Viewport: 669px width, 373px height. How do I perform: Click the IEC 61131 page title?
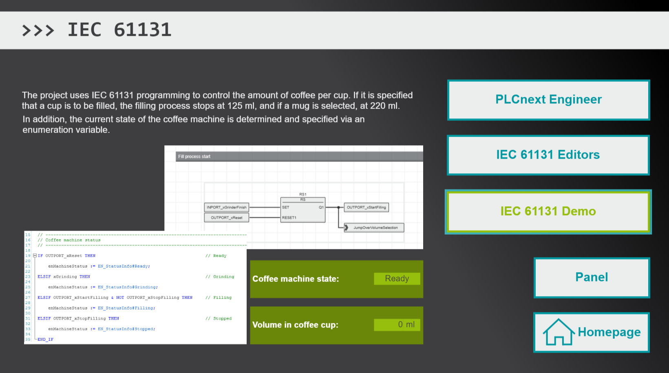click(119, 30)
